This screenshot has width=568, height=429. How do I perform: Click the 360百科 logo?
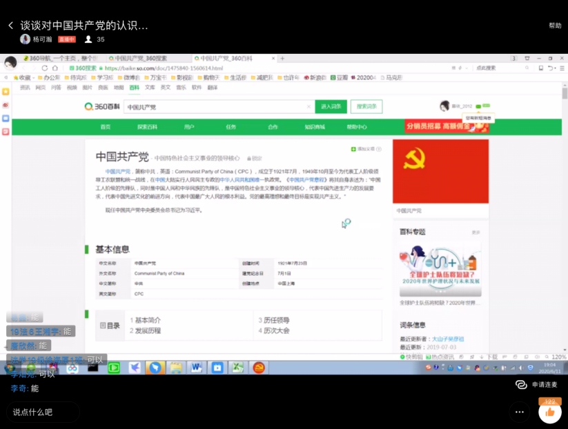pos(101,107)
